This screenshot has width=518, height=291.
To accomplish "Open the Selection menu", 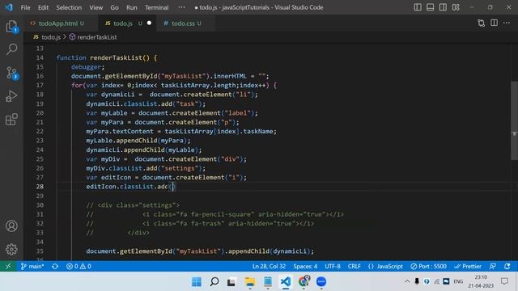I will (69, 7).
